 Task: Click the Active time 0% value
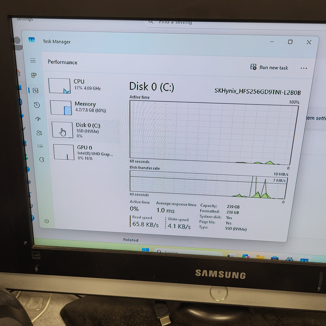pyautogui.click(x=134, y=209)
